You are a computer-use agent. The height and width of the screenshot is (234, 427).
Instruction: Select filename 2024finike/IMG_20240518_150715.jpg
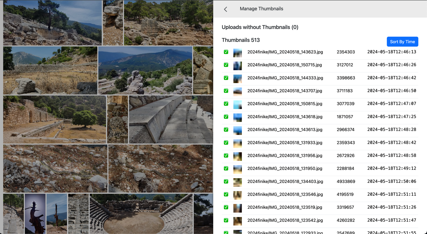click(x=284, y=65)
